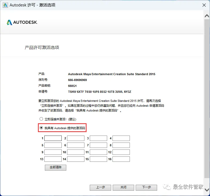This screenshot has width=210, height=196.
Task: Click the '产品许可激活选项' heading
Action: 42,47
